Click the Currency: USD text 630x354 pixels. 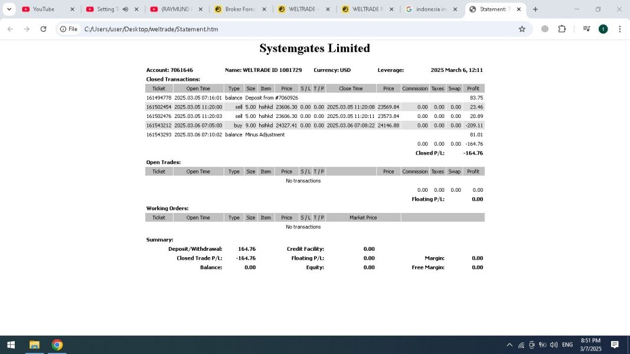click(x=332, y=70)
